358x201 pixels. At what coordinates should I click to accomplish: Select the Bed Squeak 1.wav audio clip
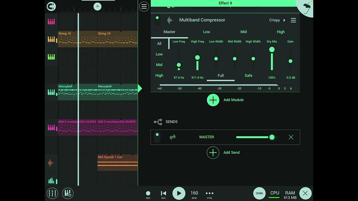(117, 162)
